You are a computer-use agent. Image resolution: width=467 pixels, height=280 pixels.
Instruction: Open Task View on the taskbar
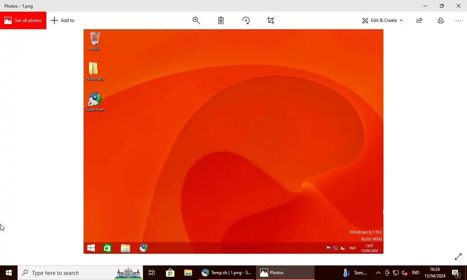point(152,273)
